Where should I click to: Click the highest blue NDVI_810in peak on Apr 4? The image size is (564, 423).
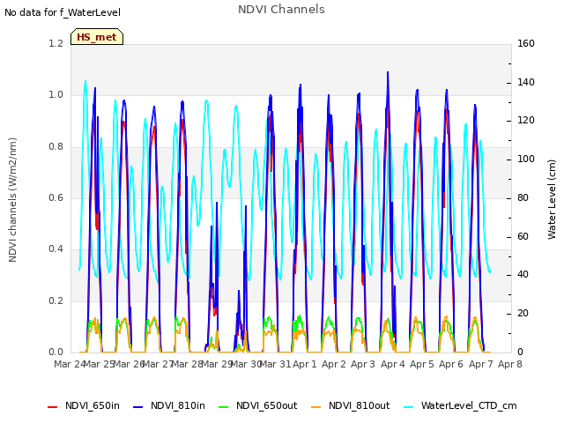[388, 72]
